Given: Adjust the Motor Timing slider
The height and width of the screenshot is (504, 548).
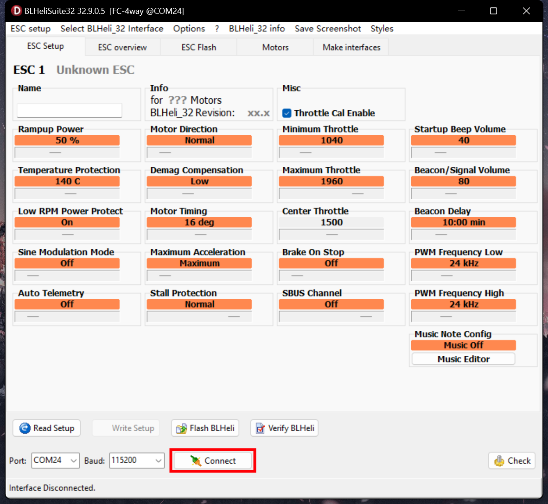Looking at the screenshot, I should coord(199,235).
